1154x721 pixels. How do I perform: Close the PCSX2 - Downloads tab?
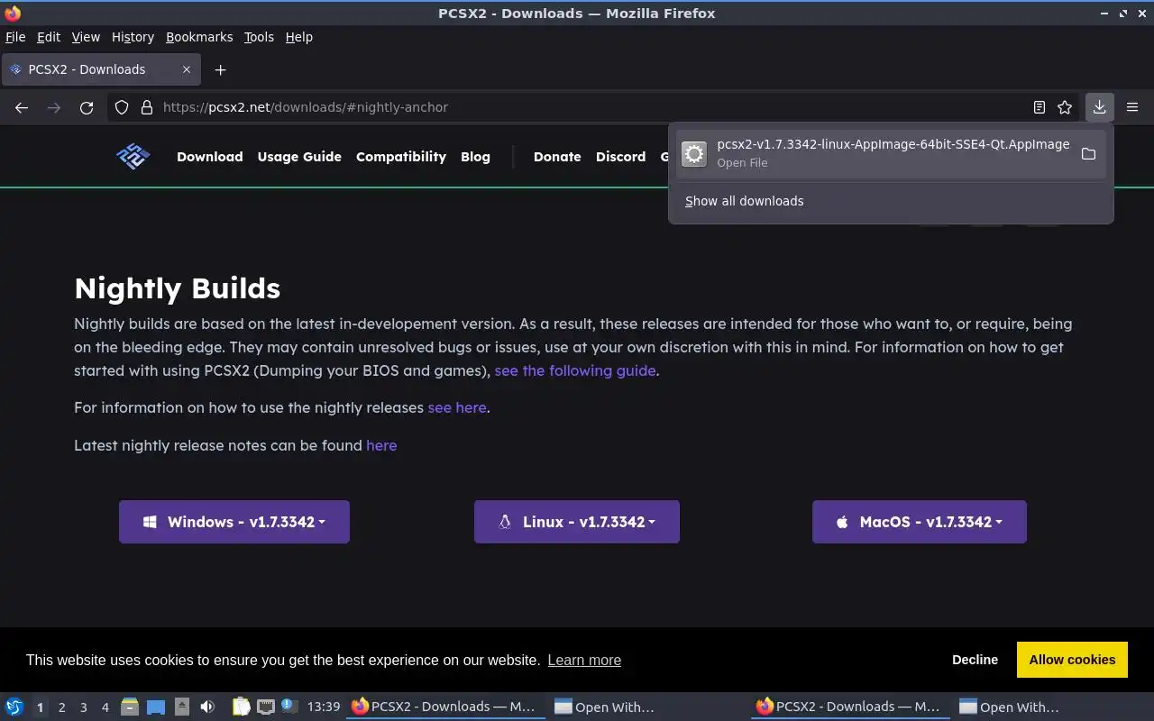click(x=187, y=69)
